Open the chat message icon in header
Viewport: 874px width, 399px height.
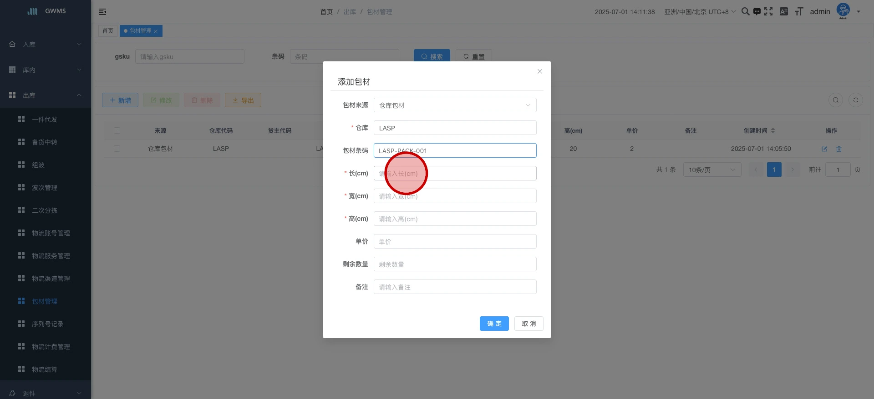(x=757, y=11)
